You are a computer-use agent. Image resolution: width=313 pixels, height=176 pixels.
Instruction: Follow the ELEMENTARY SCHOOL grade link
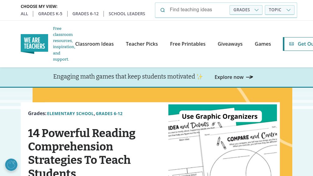coord(70,114)
